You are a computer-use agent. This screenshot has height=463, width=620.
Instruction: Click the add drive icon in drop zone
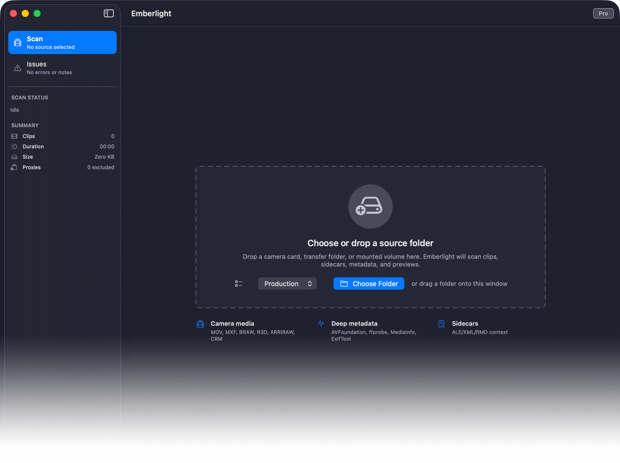point(371,207)
